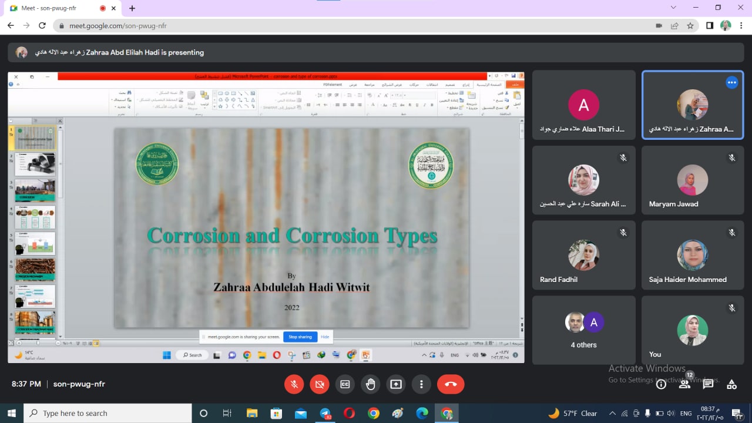This screenshot has width=752, height=423.
Task: Show the participants list in Meet
Action: (684, 384)
